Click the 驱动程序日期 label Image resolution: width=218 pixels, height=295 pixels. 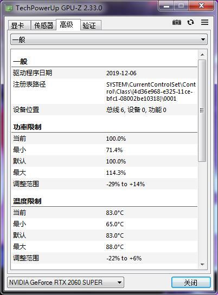point(33,73)
